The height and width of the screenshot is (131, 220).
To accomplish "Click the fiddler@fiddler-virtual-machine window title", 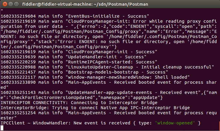I will coord(85,4).
